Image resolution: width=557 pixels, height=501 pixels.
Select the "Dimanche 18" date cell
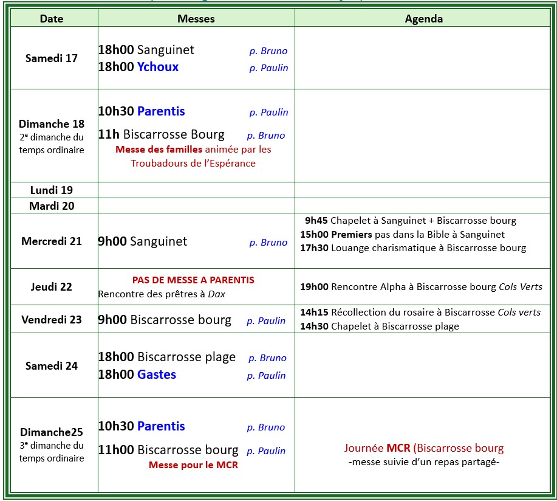[52, 124]
